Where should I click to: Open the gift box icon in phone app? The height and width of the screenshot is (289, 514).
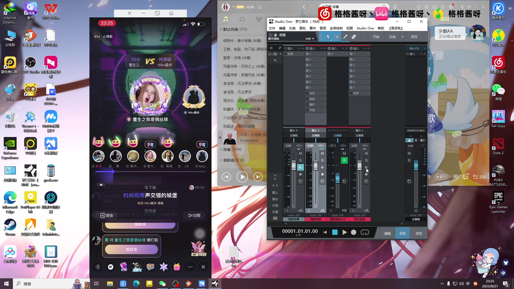177,267
